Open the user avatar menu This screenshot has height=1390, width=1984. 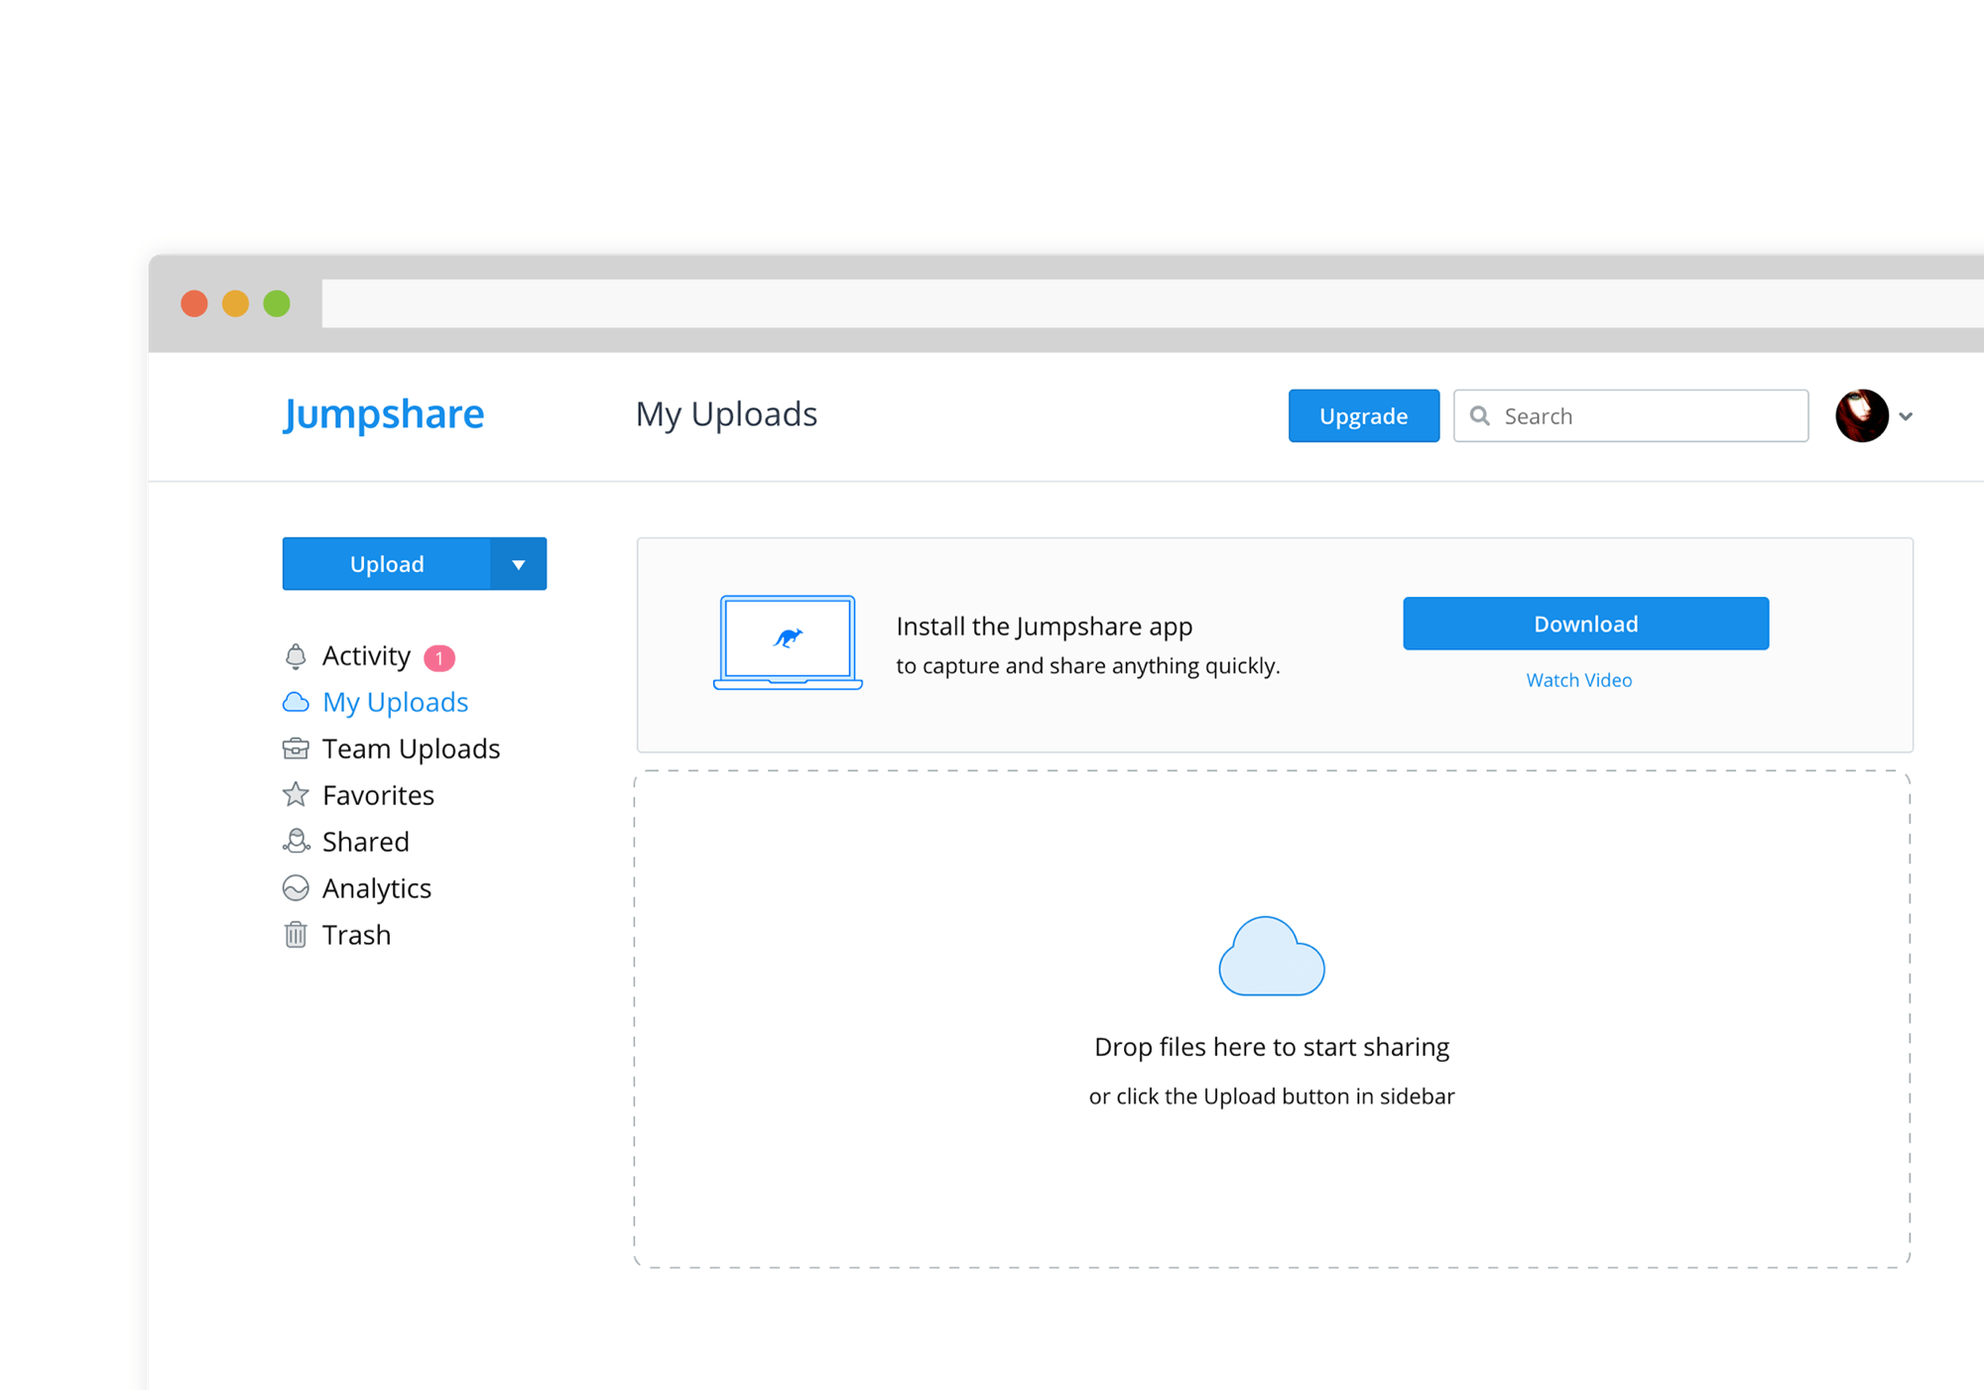[x=1862, y=415]
